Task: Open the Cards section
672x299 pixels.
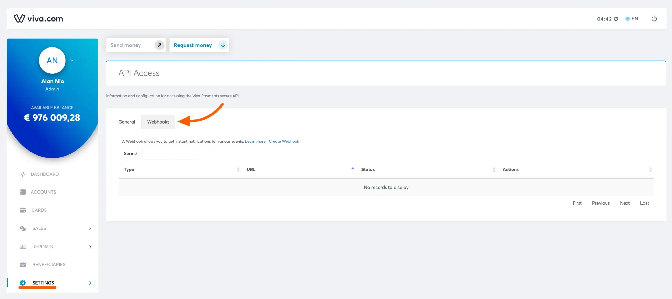Action: pos(39,210)
